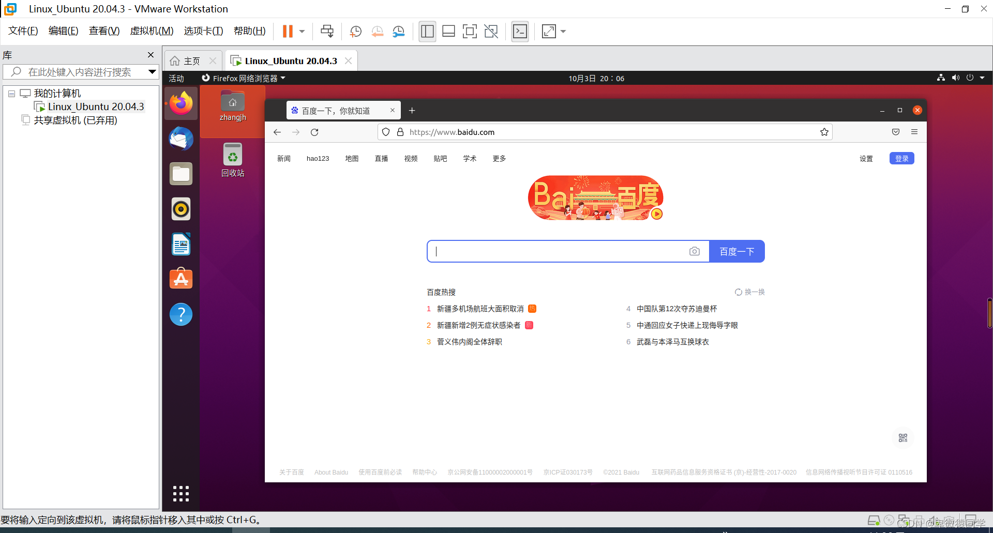Toggle Unity mode icon
The height and width of the screenshot is (533, 993).
pyautogui.click(x=491, y=32)
